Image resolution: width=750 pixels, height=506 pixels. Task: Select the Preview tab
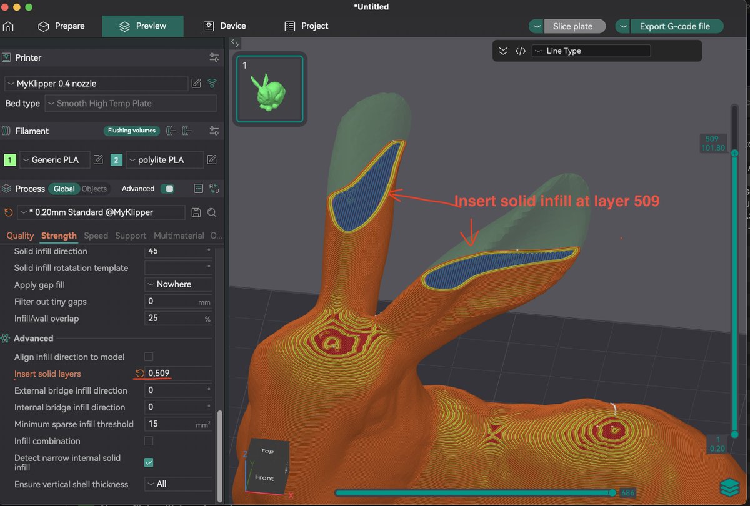point(143,26)
